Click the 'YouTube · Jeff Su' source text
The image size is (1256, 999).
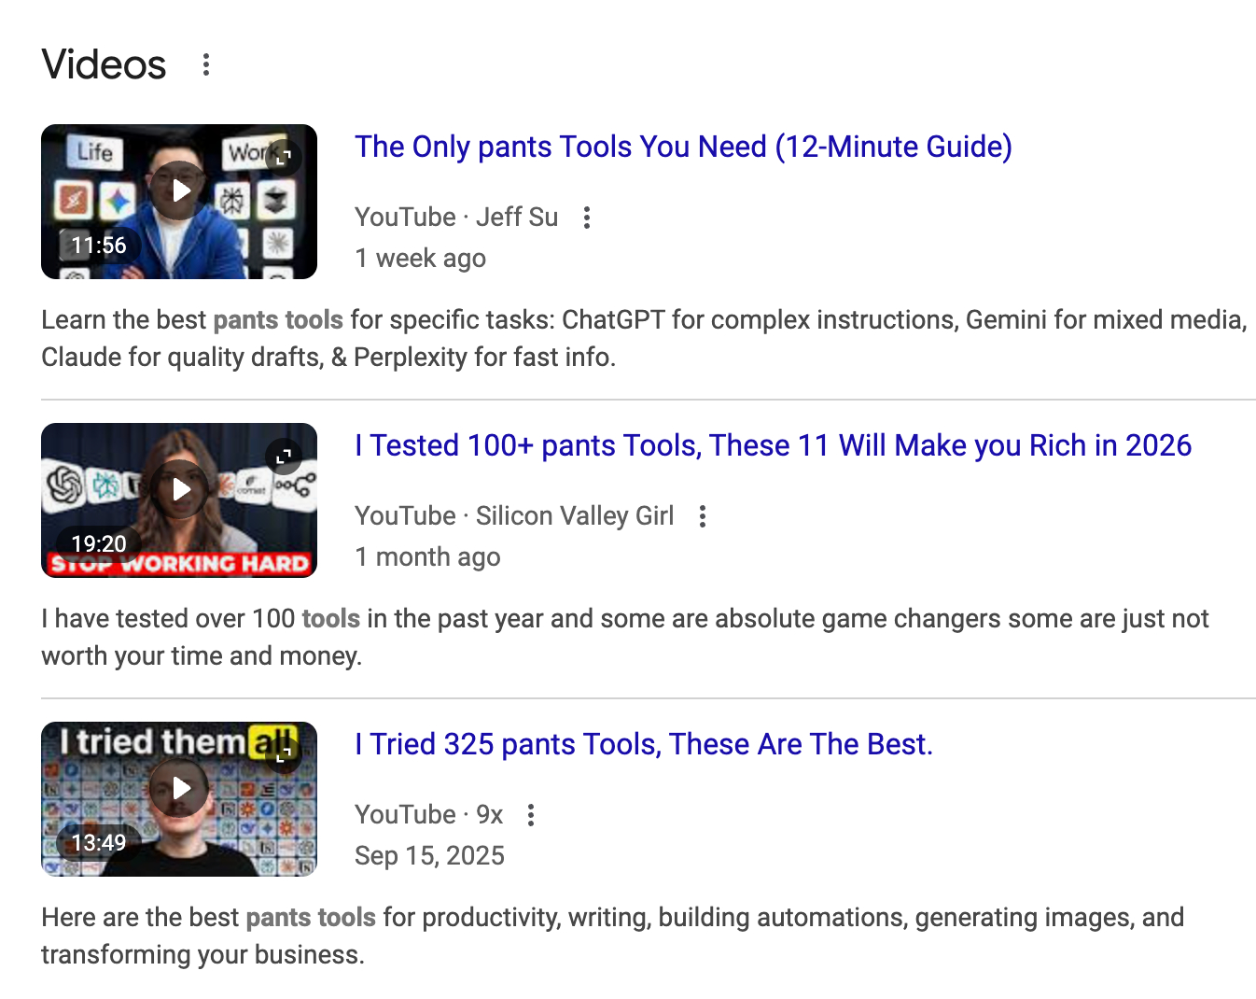(x=456, y=217)
